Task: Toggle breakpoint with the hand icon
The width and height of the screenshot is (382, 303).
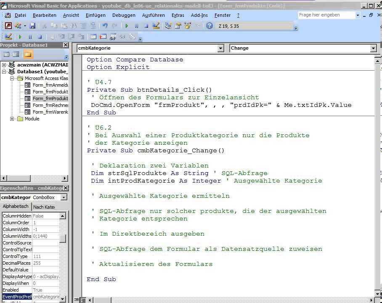Action: tap(52, 37)
